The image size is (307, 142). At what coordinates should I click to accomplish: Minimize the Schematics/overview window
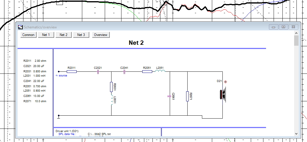click(x=274, y=27)
